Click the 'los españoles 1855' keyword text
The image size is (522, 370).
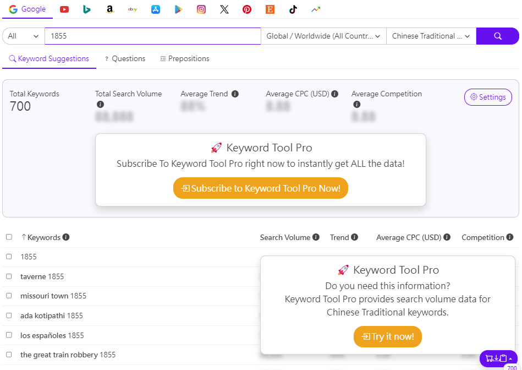click(52, 335)
